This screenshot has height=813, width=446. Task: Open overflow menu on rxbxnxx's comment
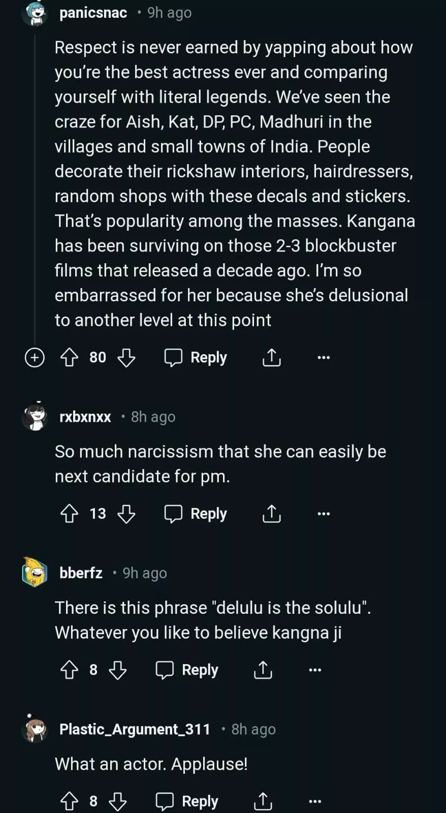click(323, 514)
